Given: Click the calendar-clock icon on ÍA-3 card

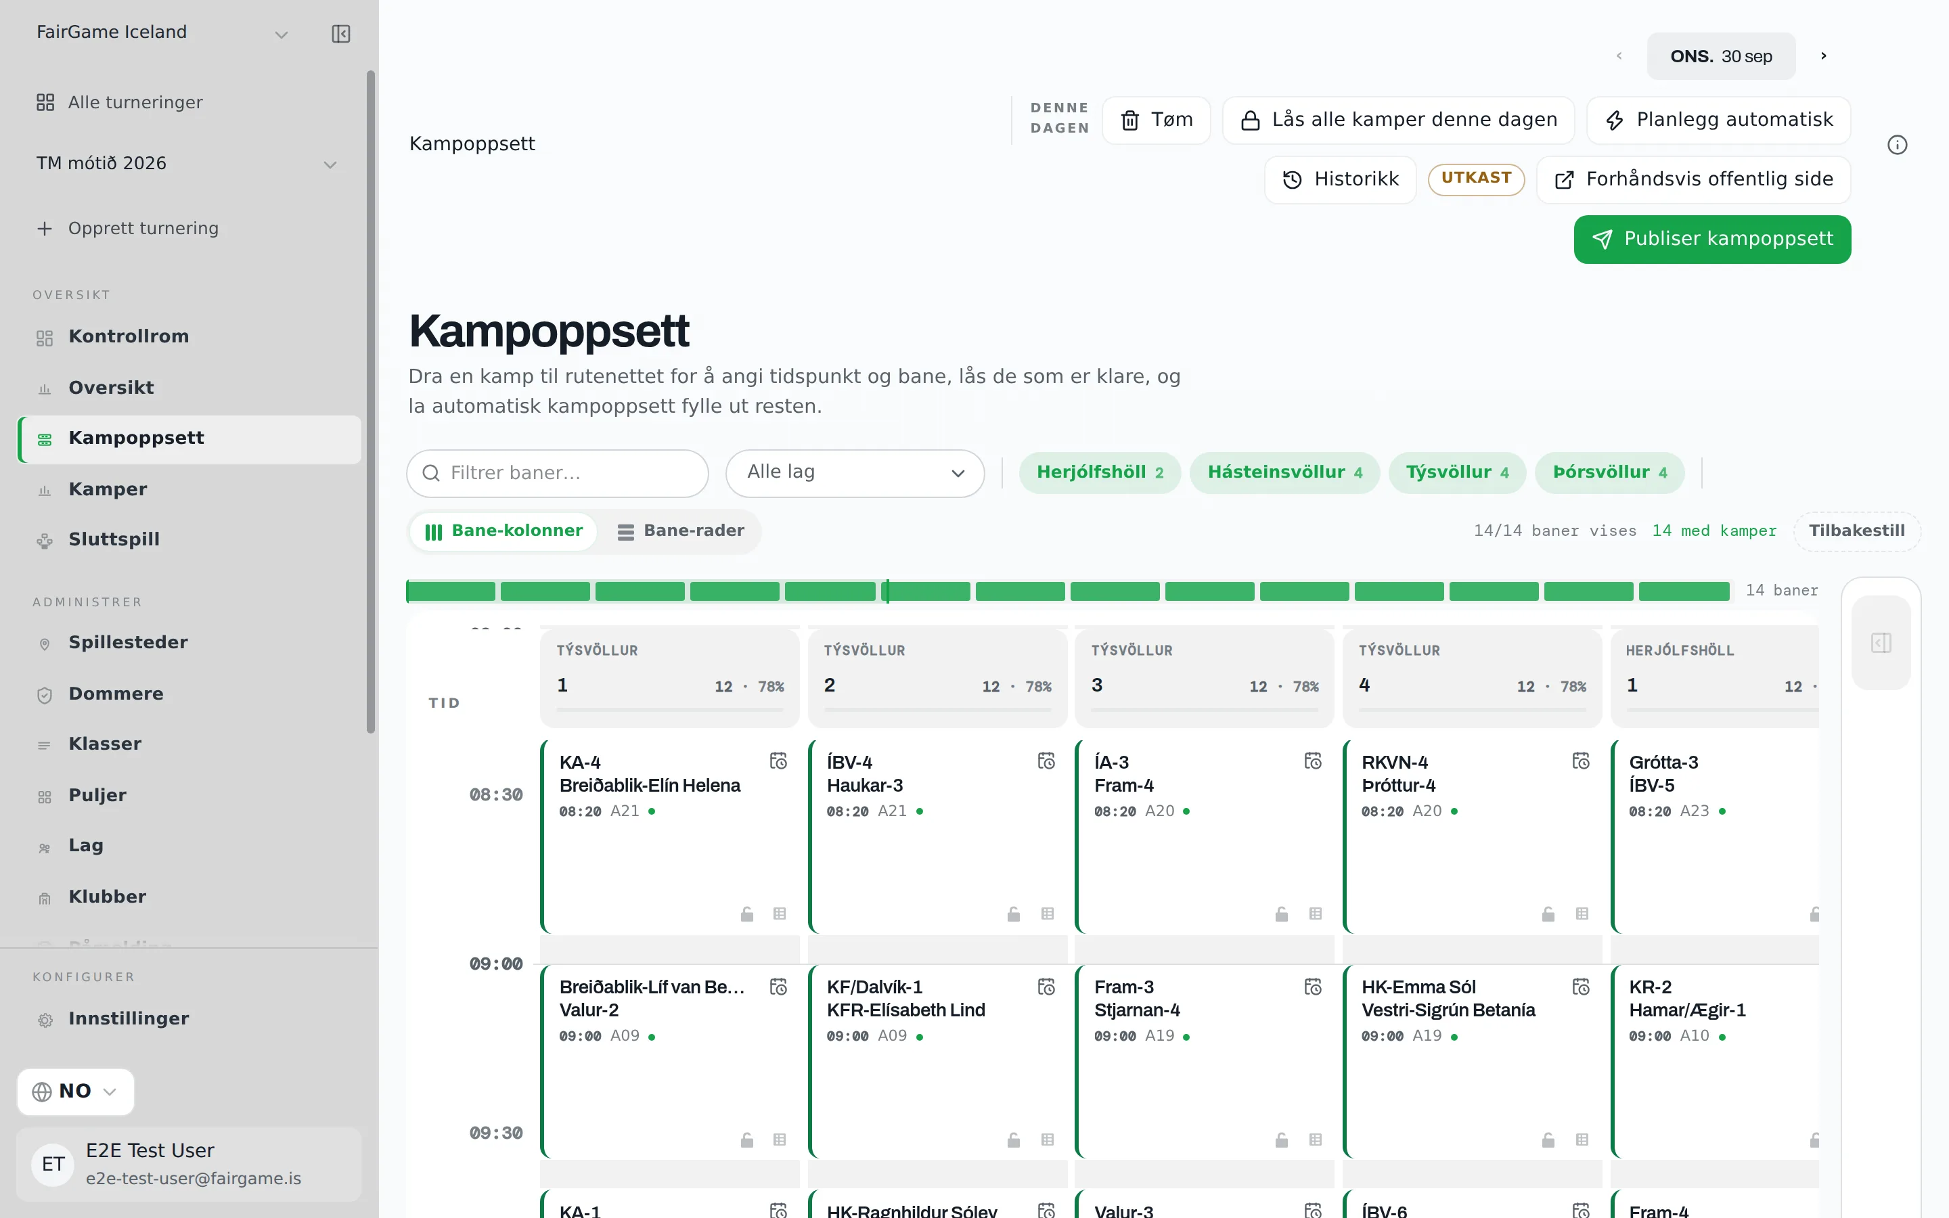Looking at the screenshot, I should 1313,761.
